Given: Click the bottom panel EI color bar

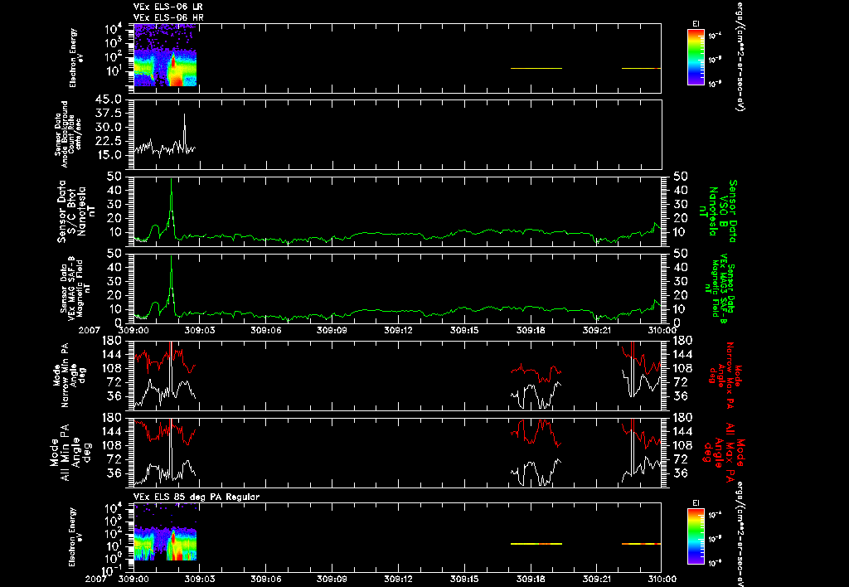Looking at the screenshot, I should [x=696, y=536].
